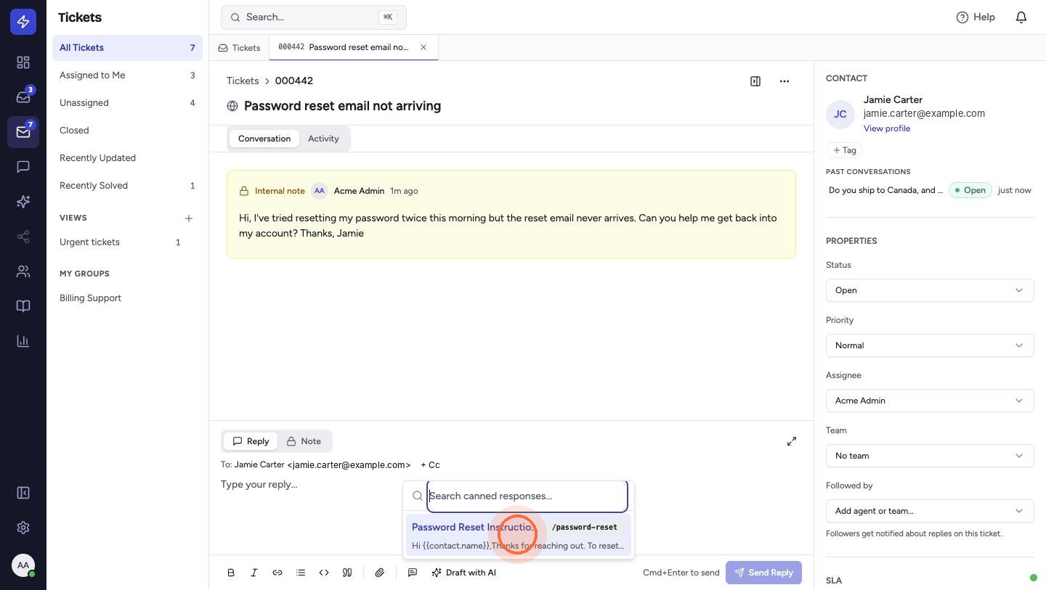Close the 000442 ticket tab

(423, 48)
